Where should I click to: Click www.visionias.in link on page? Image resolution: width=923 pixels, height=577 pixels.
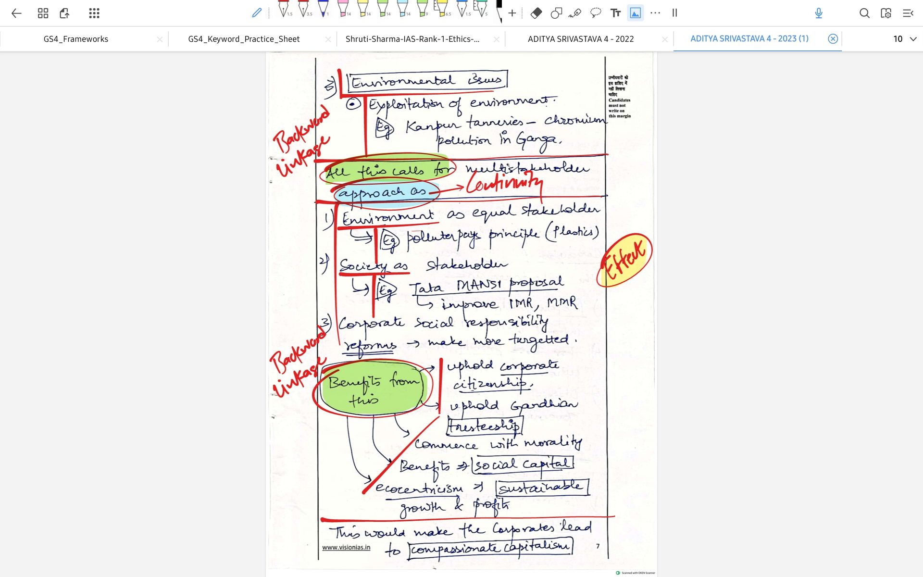click(x=346, y=547)
